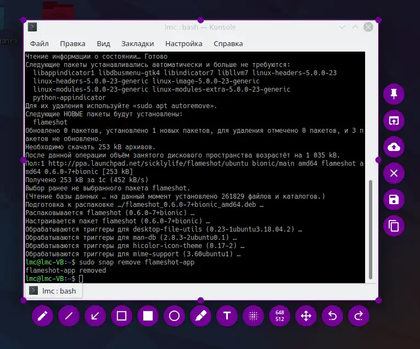The height and width of the screenshot is (349, 420).
Task: Open the Файл menu
Action: pos(40,44)
